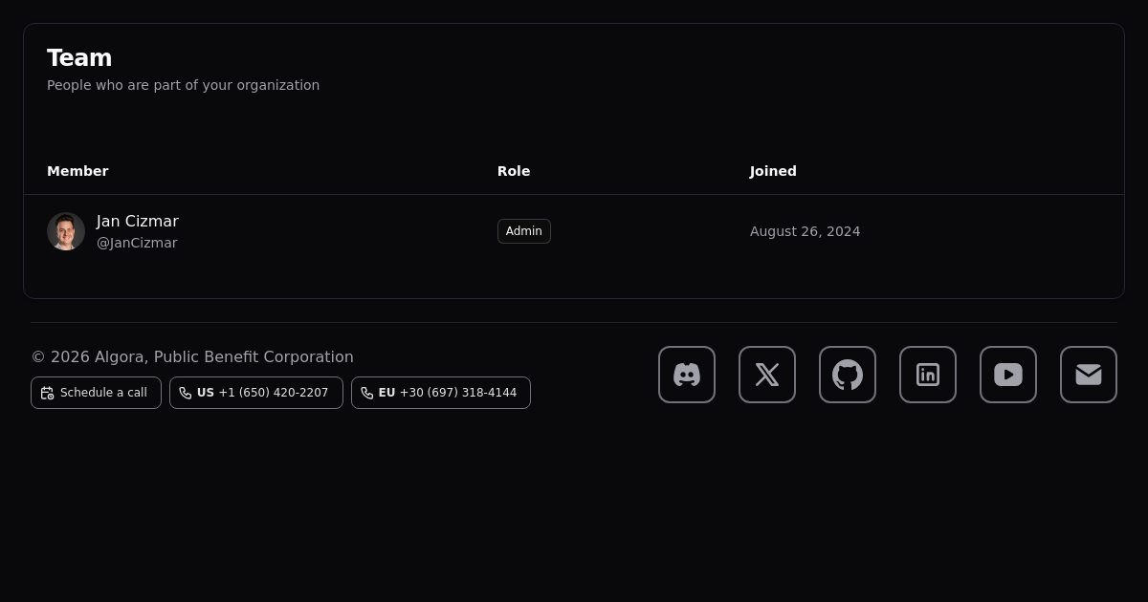Open the GitHub icon link
Viewport: 1148px width, 602px height.
(x=848, y=375)
